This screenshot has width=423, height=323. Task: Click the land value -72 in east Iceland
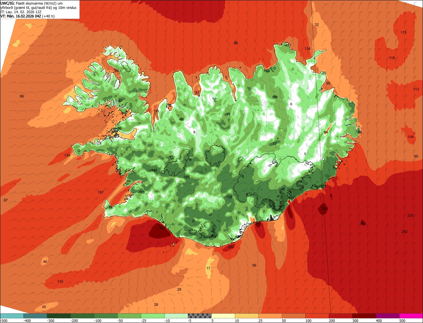point(274,144)
